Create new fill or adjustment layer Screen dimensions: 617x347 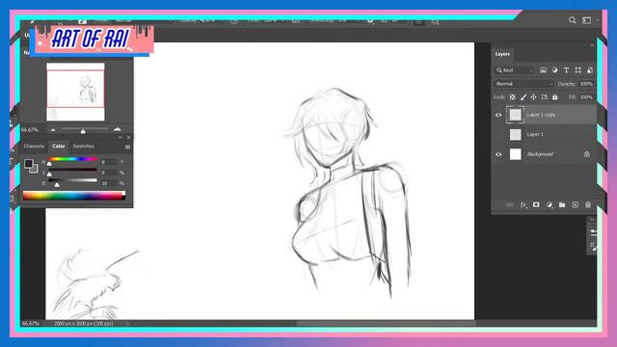(550, 205)
